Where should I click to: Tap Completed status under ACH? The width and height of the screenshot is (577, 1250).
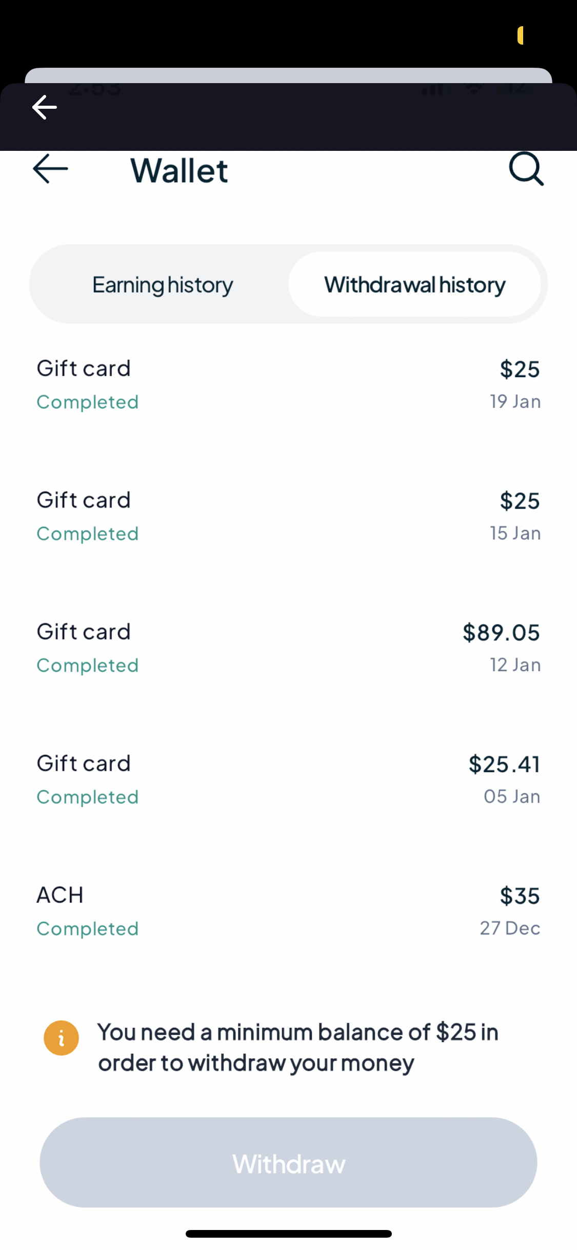(88, 929)
